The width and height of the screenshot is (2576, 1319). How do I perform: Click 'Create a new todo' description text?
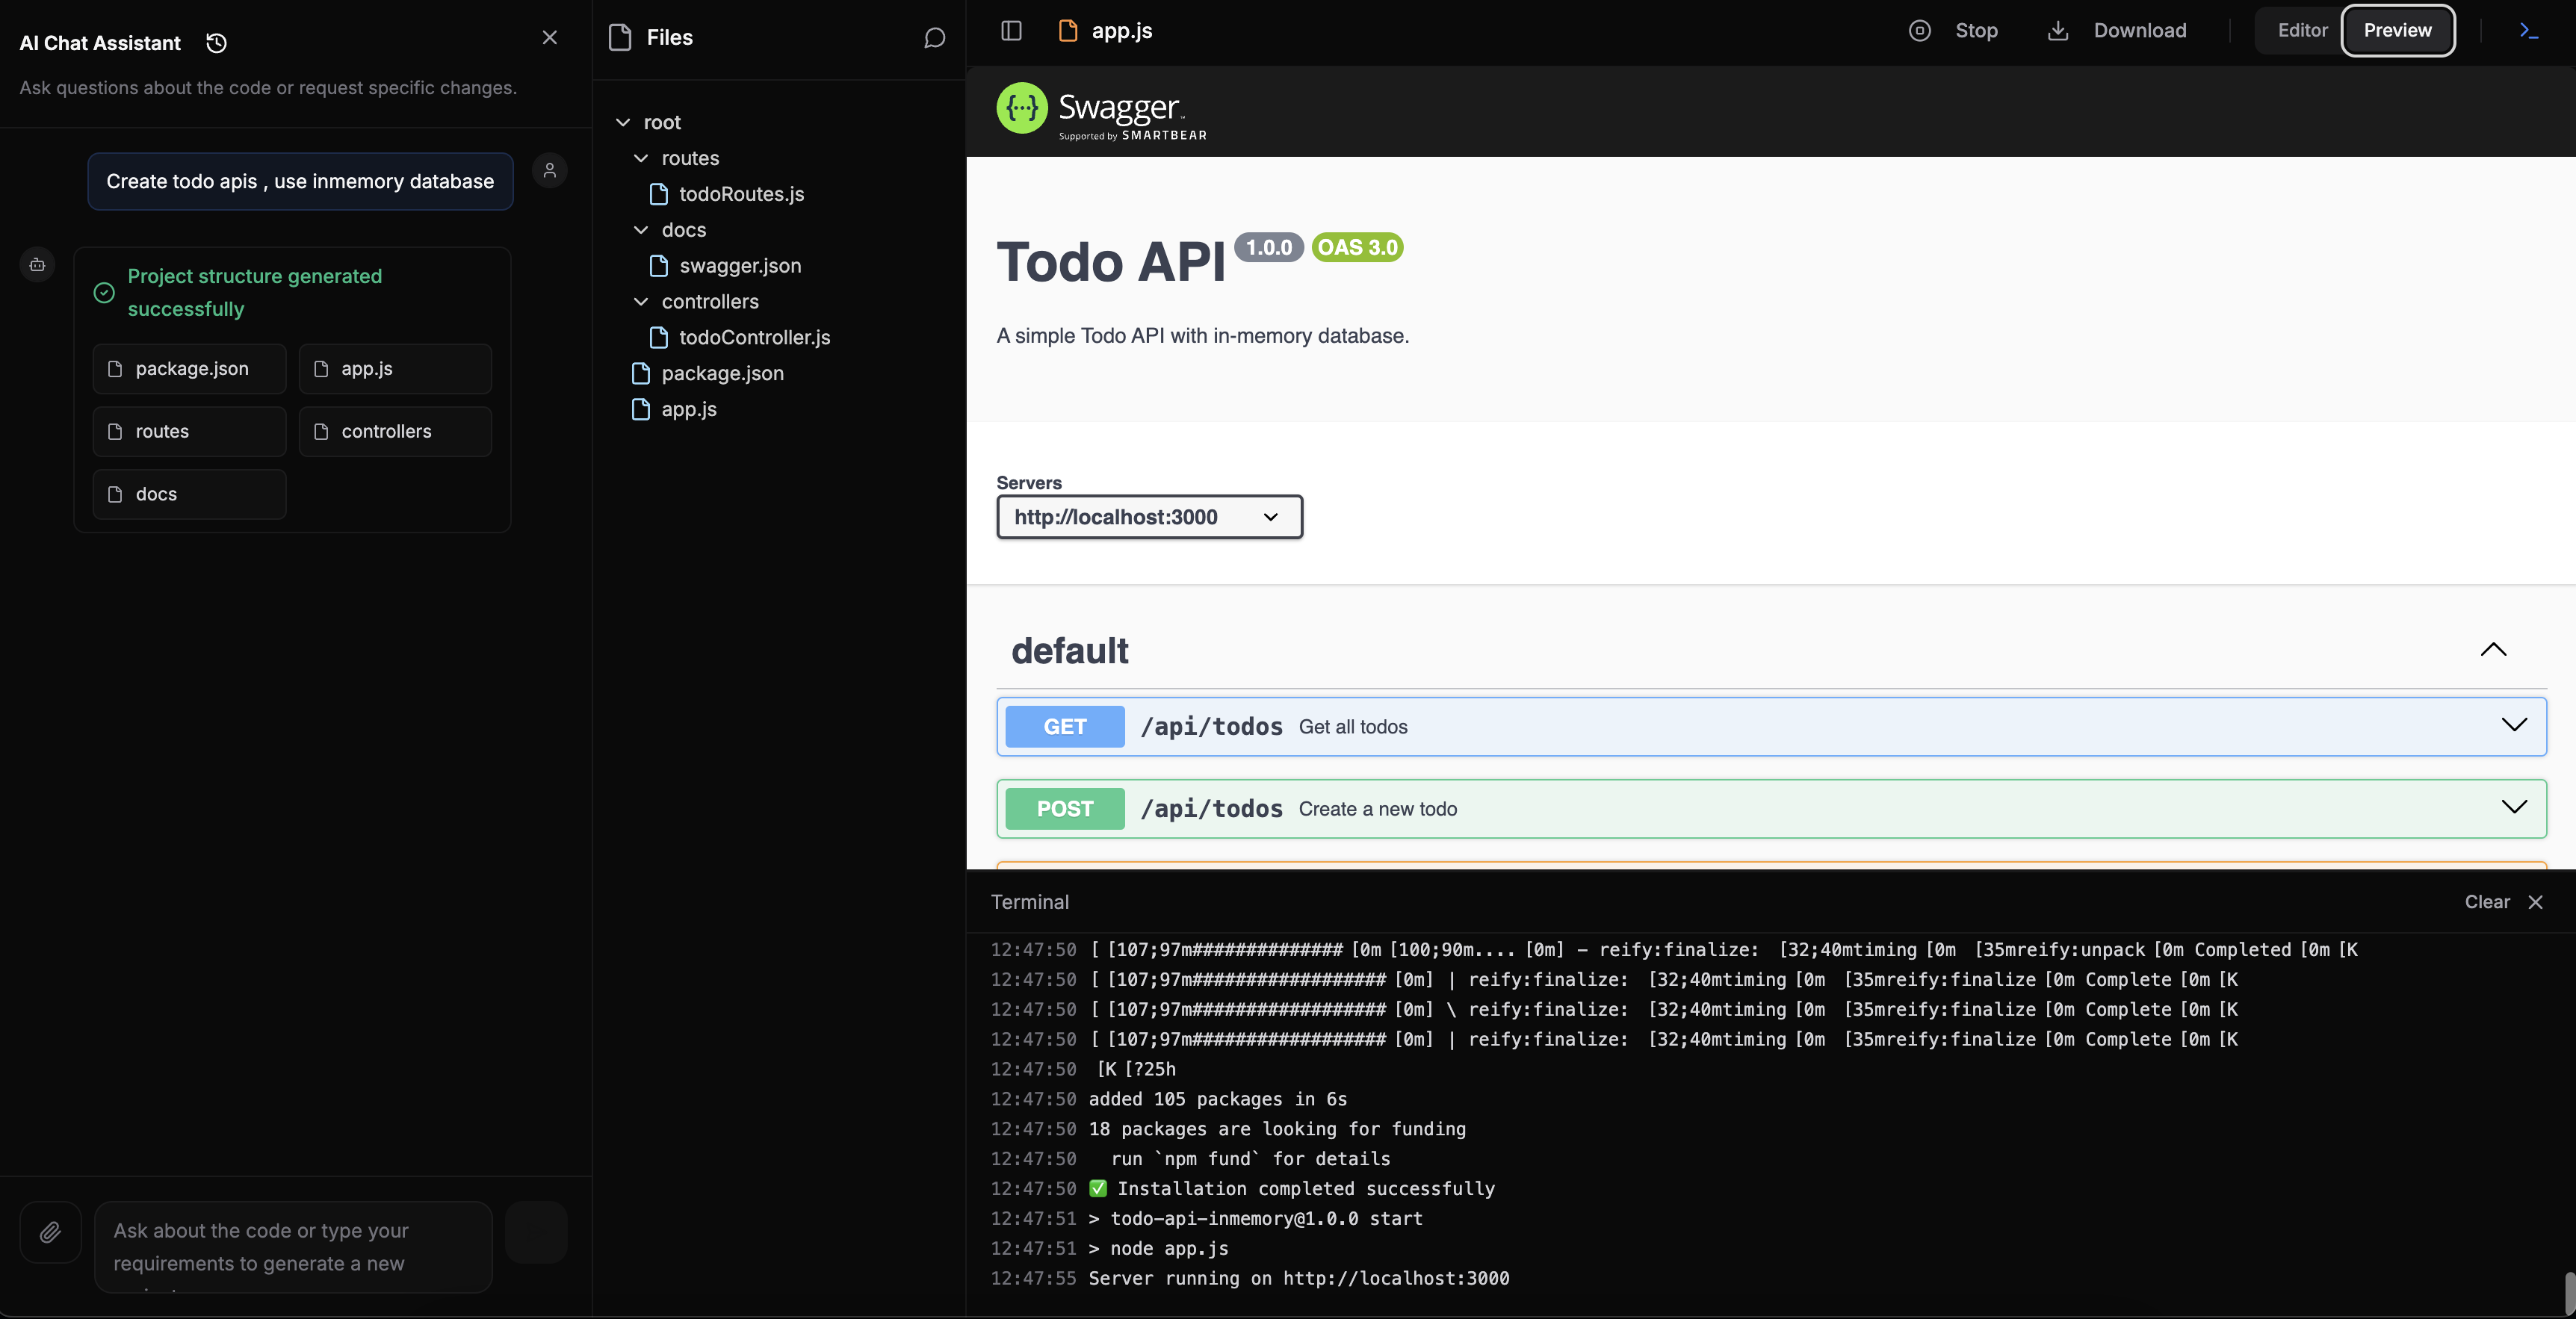(1377, 809)
